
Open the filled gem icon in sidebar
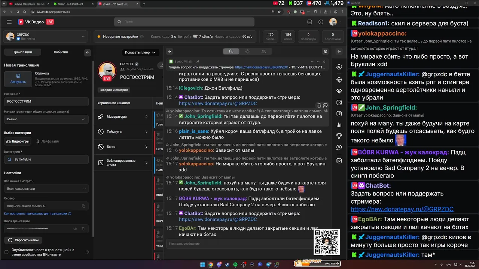pos(339,91)
